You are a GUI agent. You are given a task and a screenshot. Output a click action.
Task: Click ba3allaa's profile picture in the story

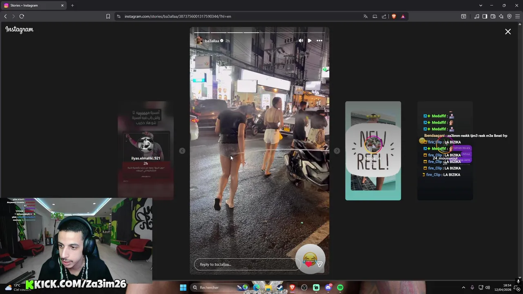(199, 40)
